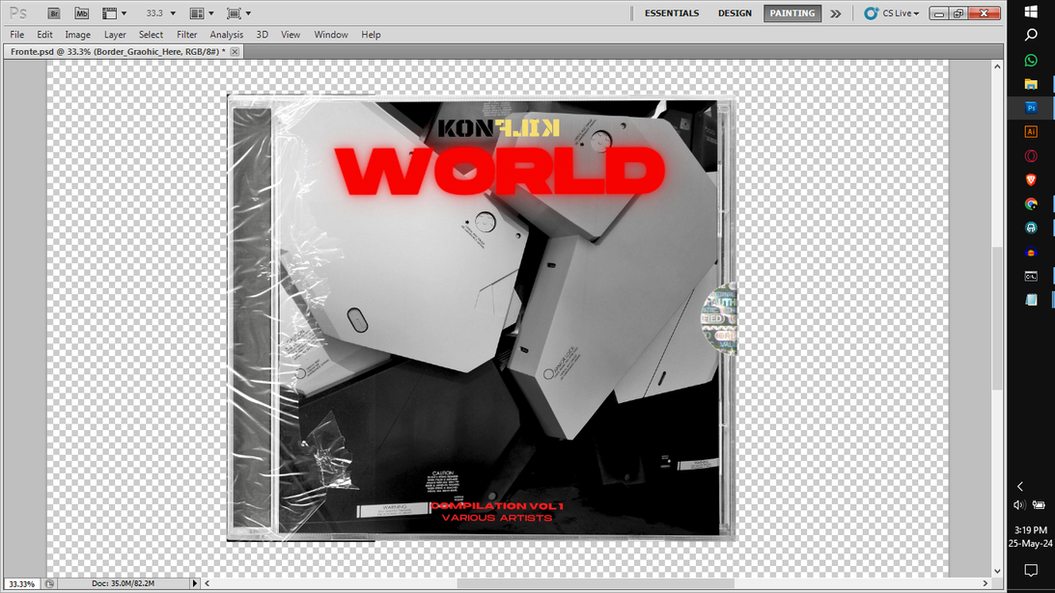The image size is (1055, 593).
Task: Open Adobe Illustrator from the taskbar
Action: (x=1031, y=132)
